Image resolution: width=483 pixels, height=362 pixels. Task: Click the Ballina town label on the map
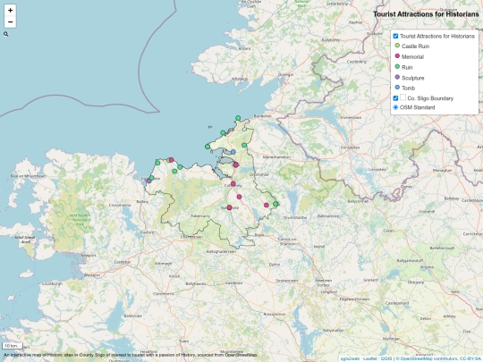pos(142,202)
